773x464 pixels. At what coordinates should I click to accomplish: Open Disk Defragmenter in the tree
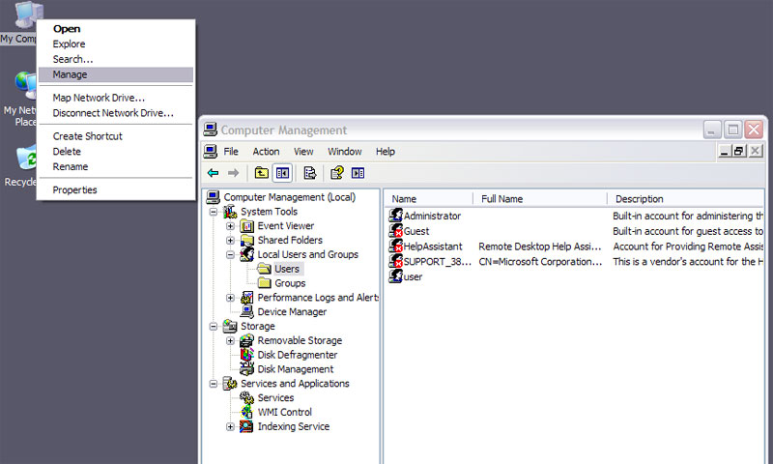pos(296,355)
